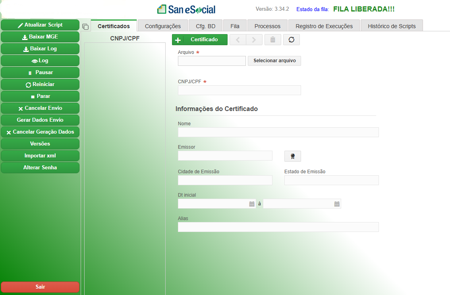Image resolution: width=450 pixels, height=295 pixels.
Task: Click Selecionar arquivo button
Action: point(274,61)
